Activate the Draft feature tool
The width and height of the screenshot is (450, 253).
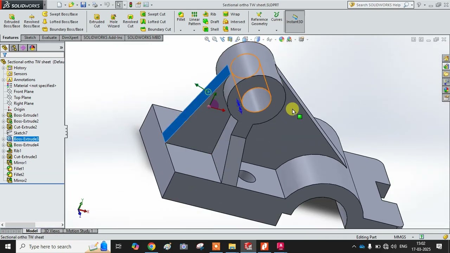[211, 22]
